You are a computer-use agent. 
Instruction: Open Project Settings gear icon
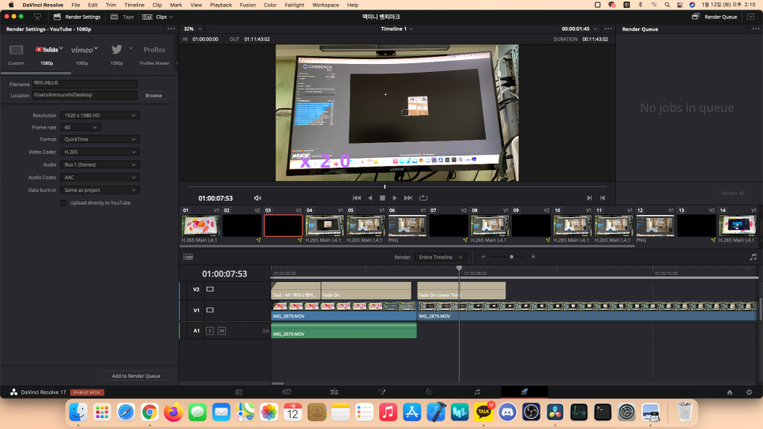[750, 393]
